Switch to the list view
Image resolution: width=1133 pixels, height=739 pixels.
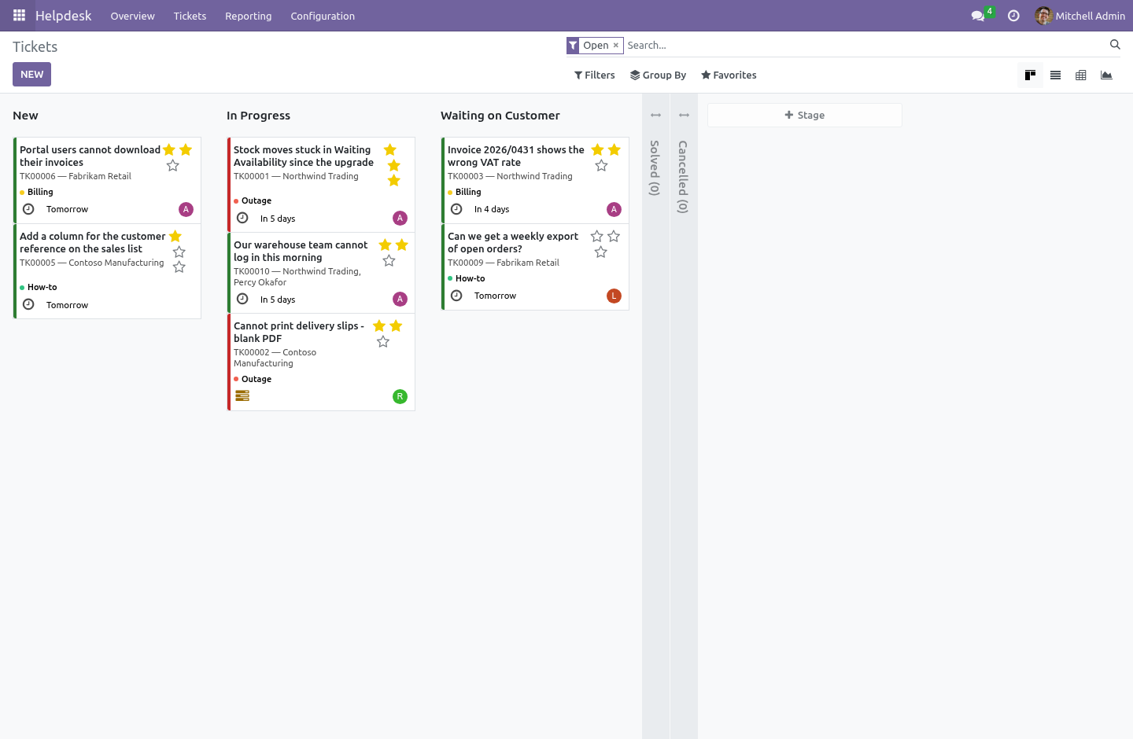tap(1055, 75)
